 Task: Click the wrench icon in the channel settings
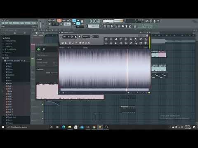click(x=44, y=49)
